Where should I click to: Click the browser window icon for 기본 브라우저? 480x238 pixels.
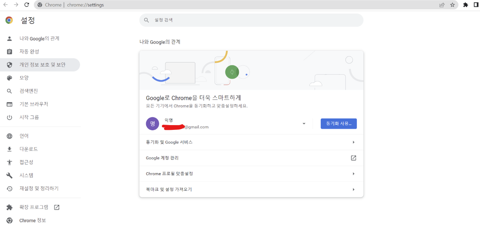[10, 104]
